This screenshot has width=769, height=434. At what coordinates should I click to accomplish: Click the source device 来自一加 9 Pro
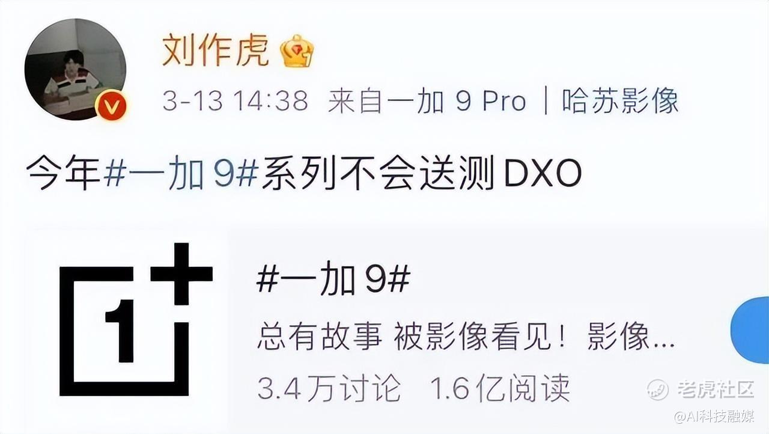pyautogui.click(x=427, y=101)
